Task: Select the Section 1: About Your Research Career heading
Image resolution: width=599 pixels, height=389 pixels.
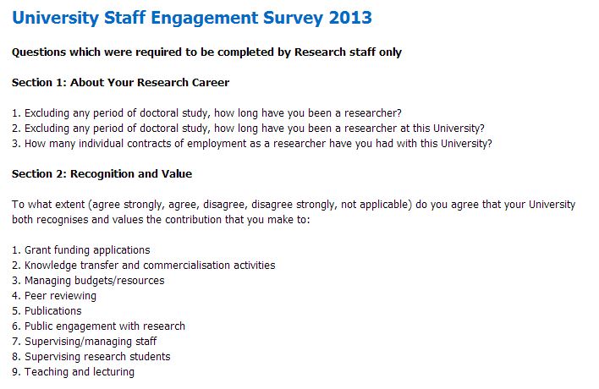Action: click(x=120, y=83)
